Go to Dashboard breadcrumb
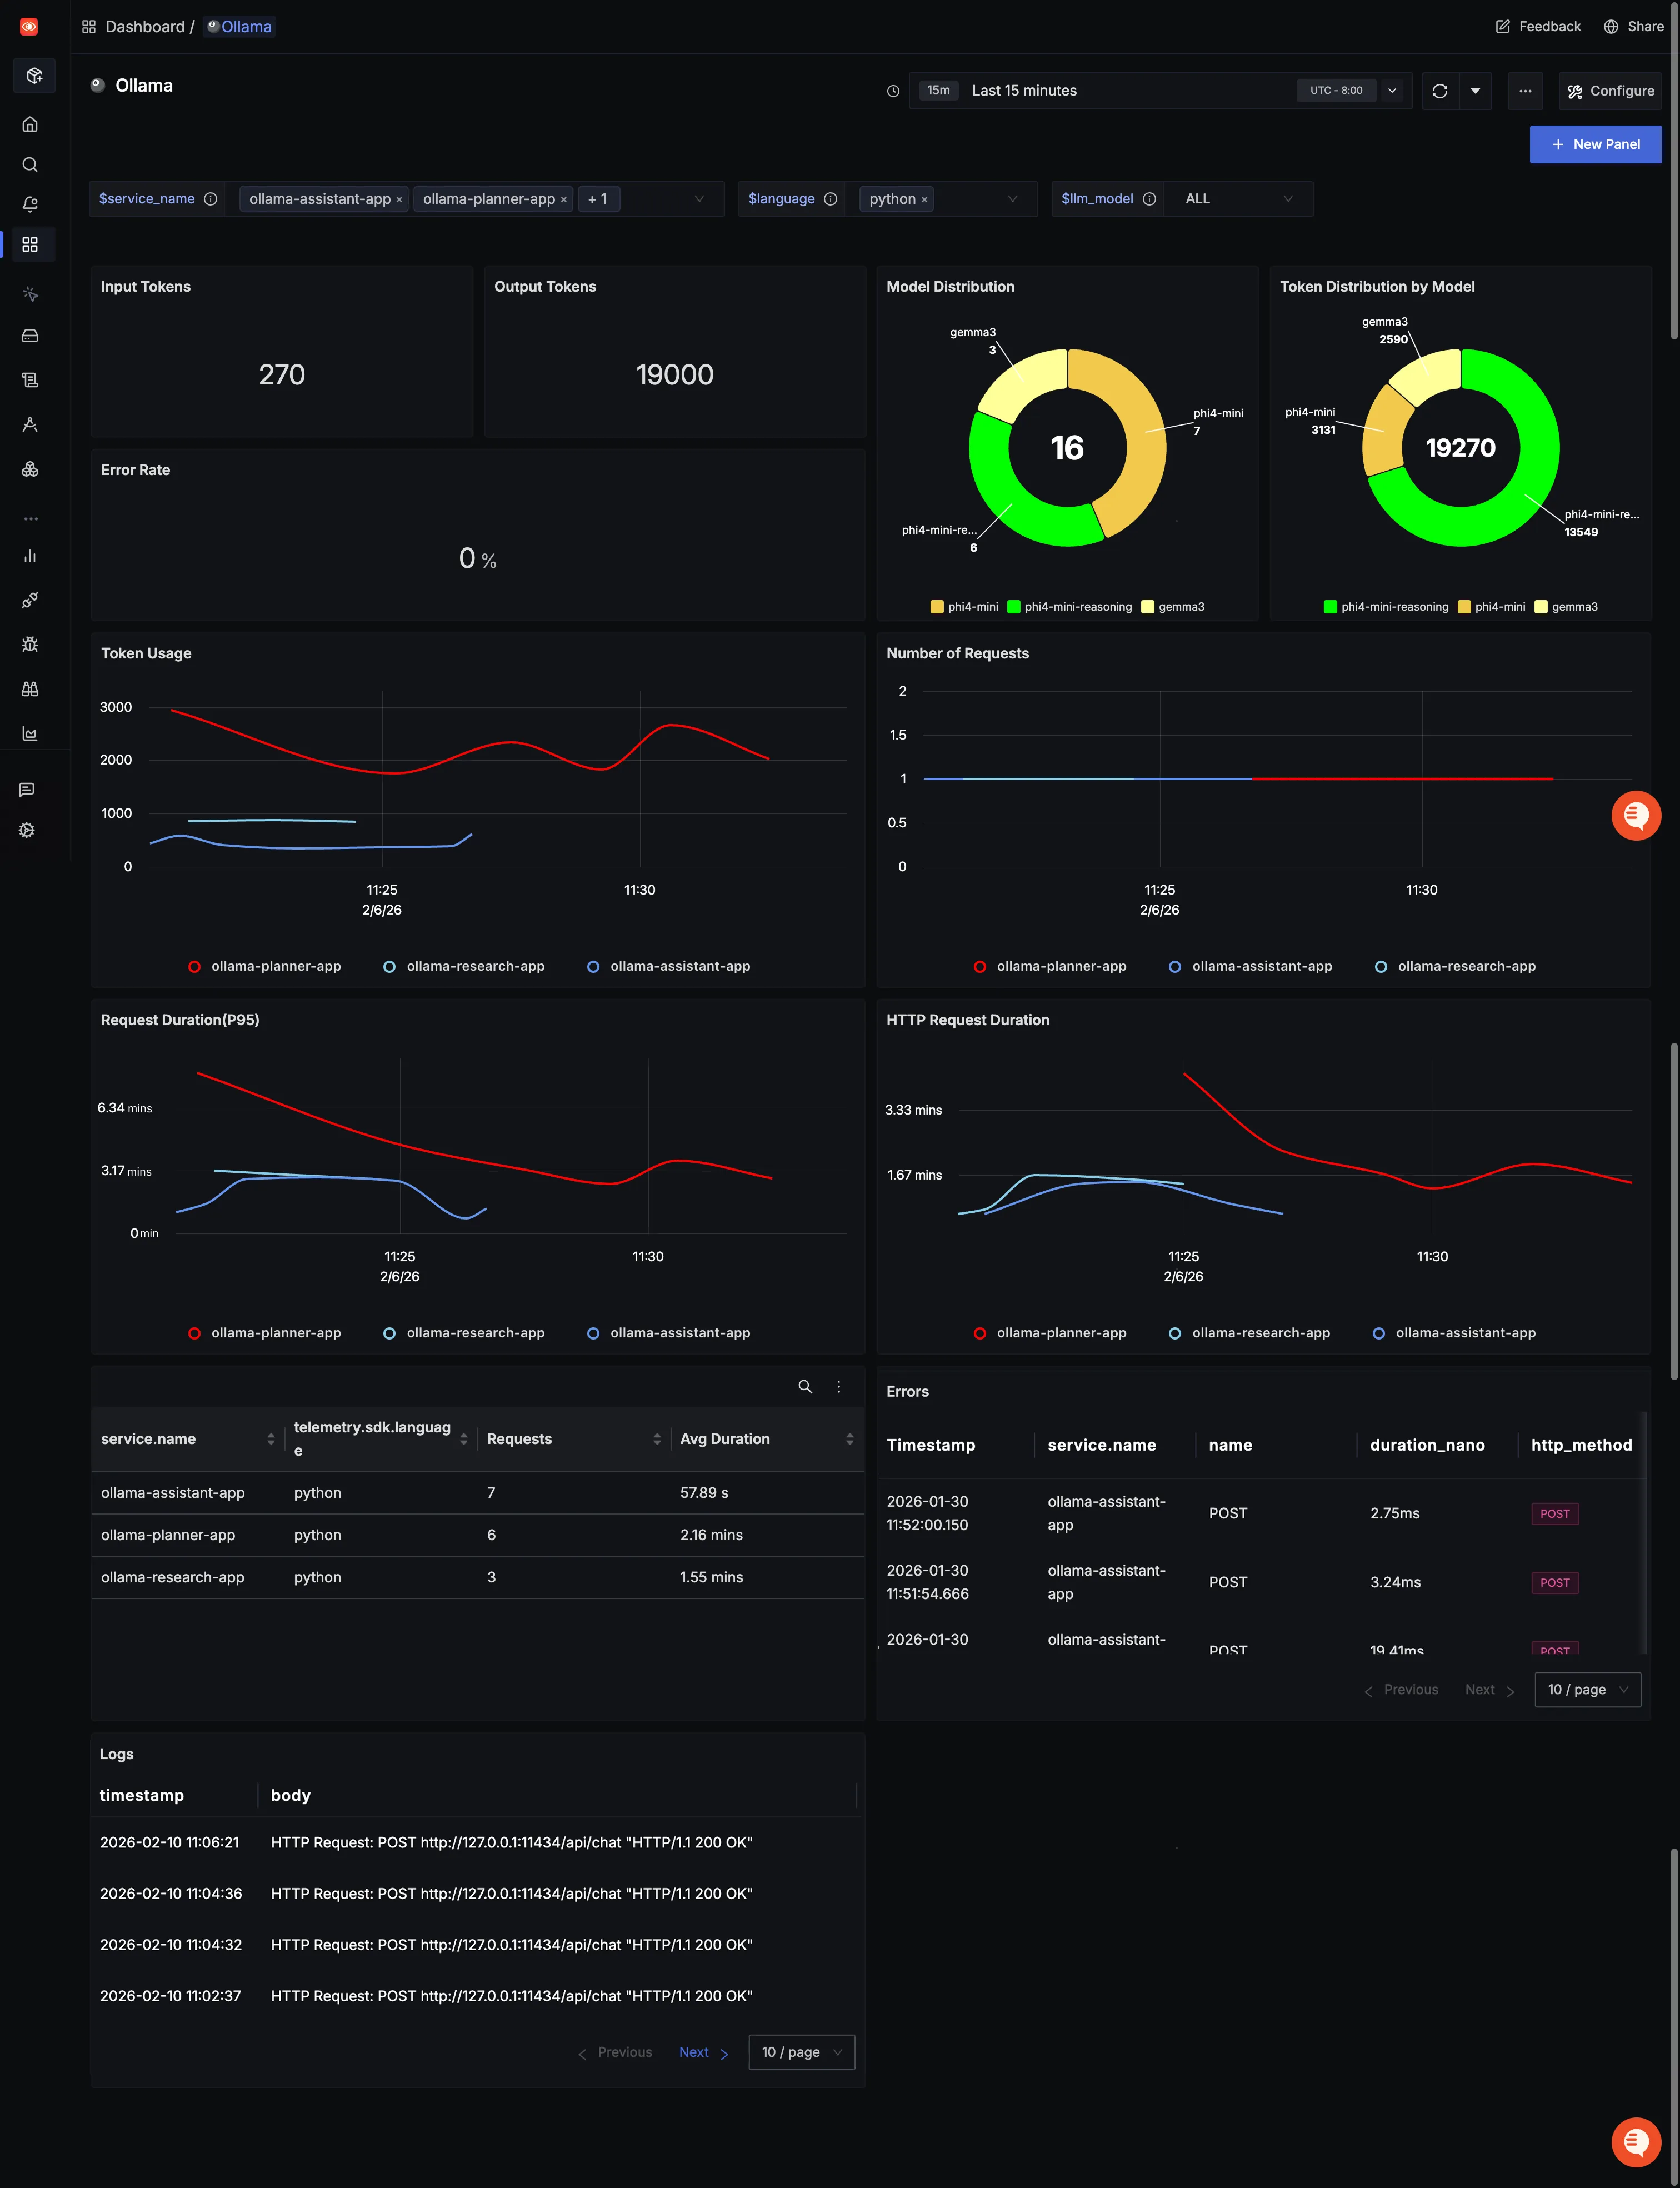Image resolution: width=1680 pixels, height=2188 pixels. tap(144, 27)
